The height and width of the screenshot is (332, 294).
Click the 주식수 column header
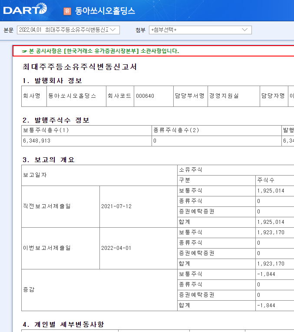(275, 180)
